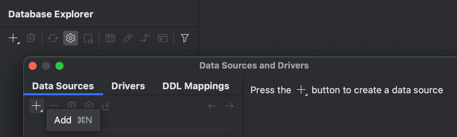
Task: Refresh the Database Explorer
Action: click(53, 38)
